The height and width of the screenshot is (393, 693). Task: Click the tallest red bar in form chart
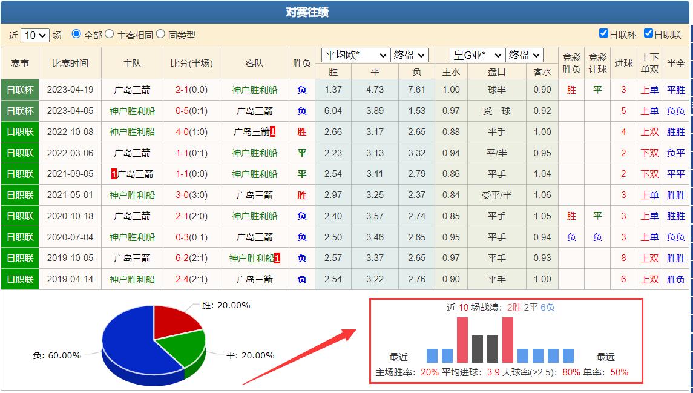click(463, 338)
